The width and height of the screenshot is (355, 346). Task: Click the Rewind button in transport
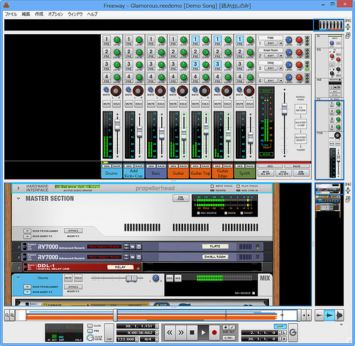pyautogui.click(x=170, y=333)
